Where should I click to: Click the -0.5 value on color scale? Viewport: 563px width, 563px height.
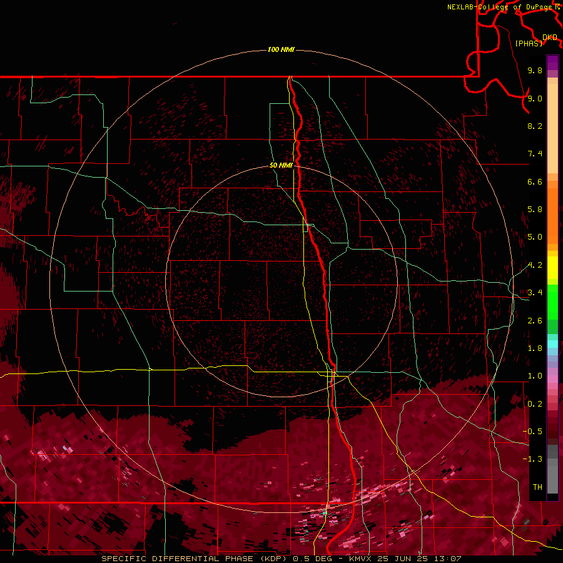(x=532, y=432)
